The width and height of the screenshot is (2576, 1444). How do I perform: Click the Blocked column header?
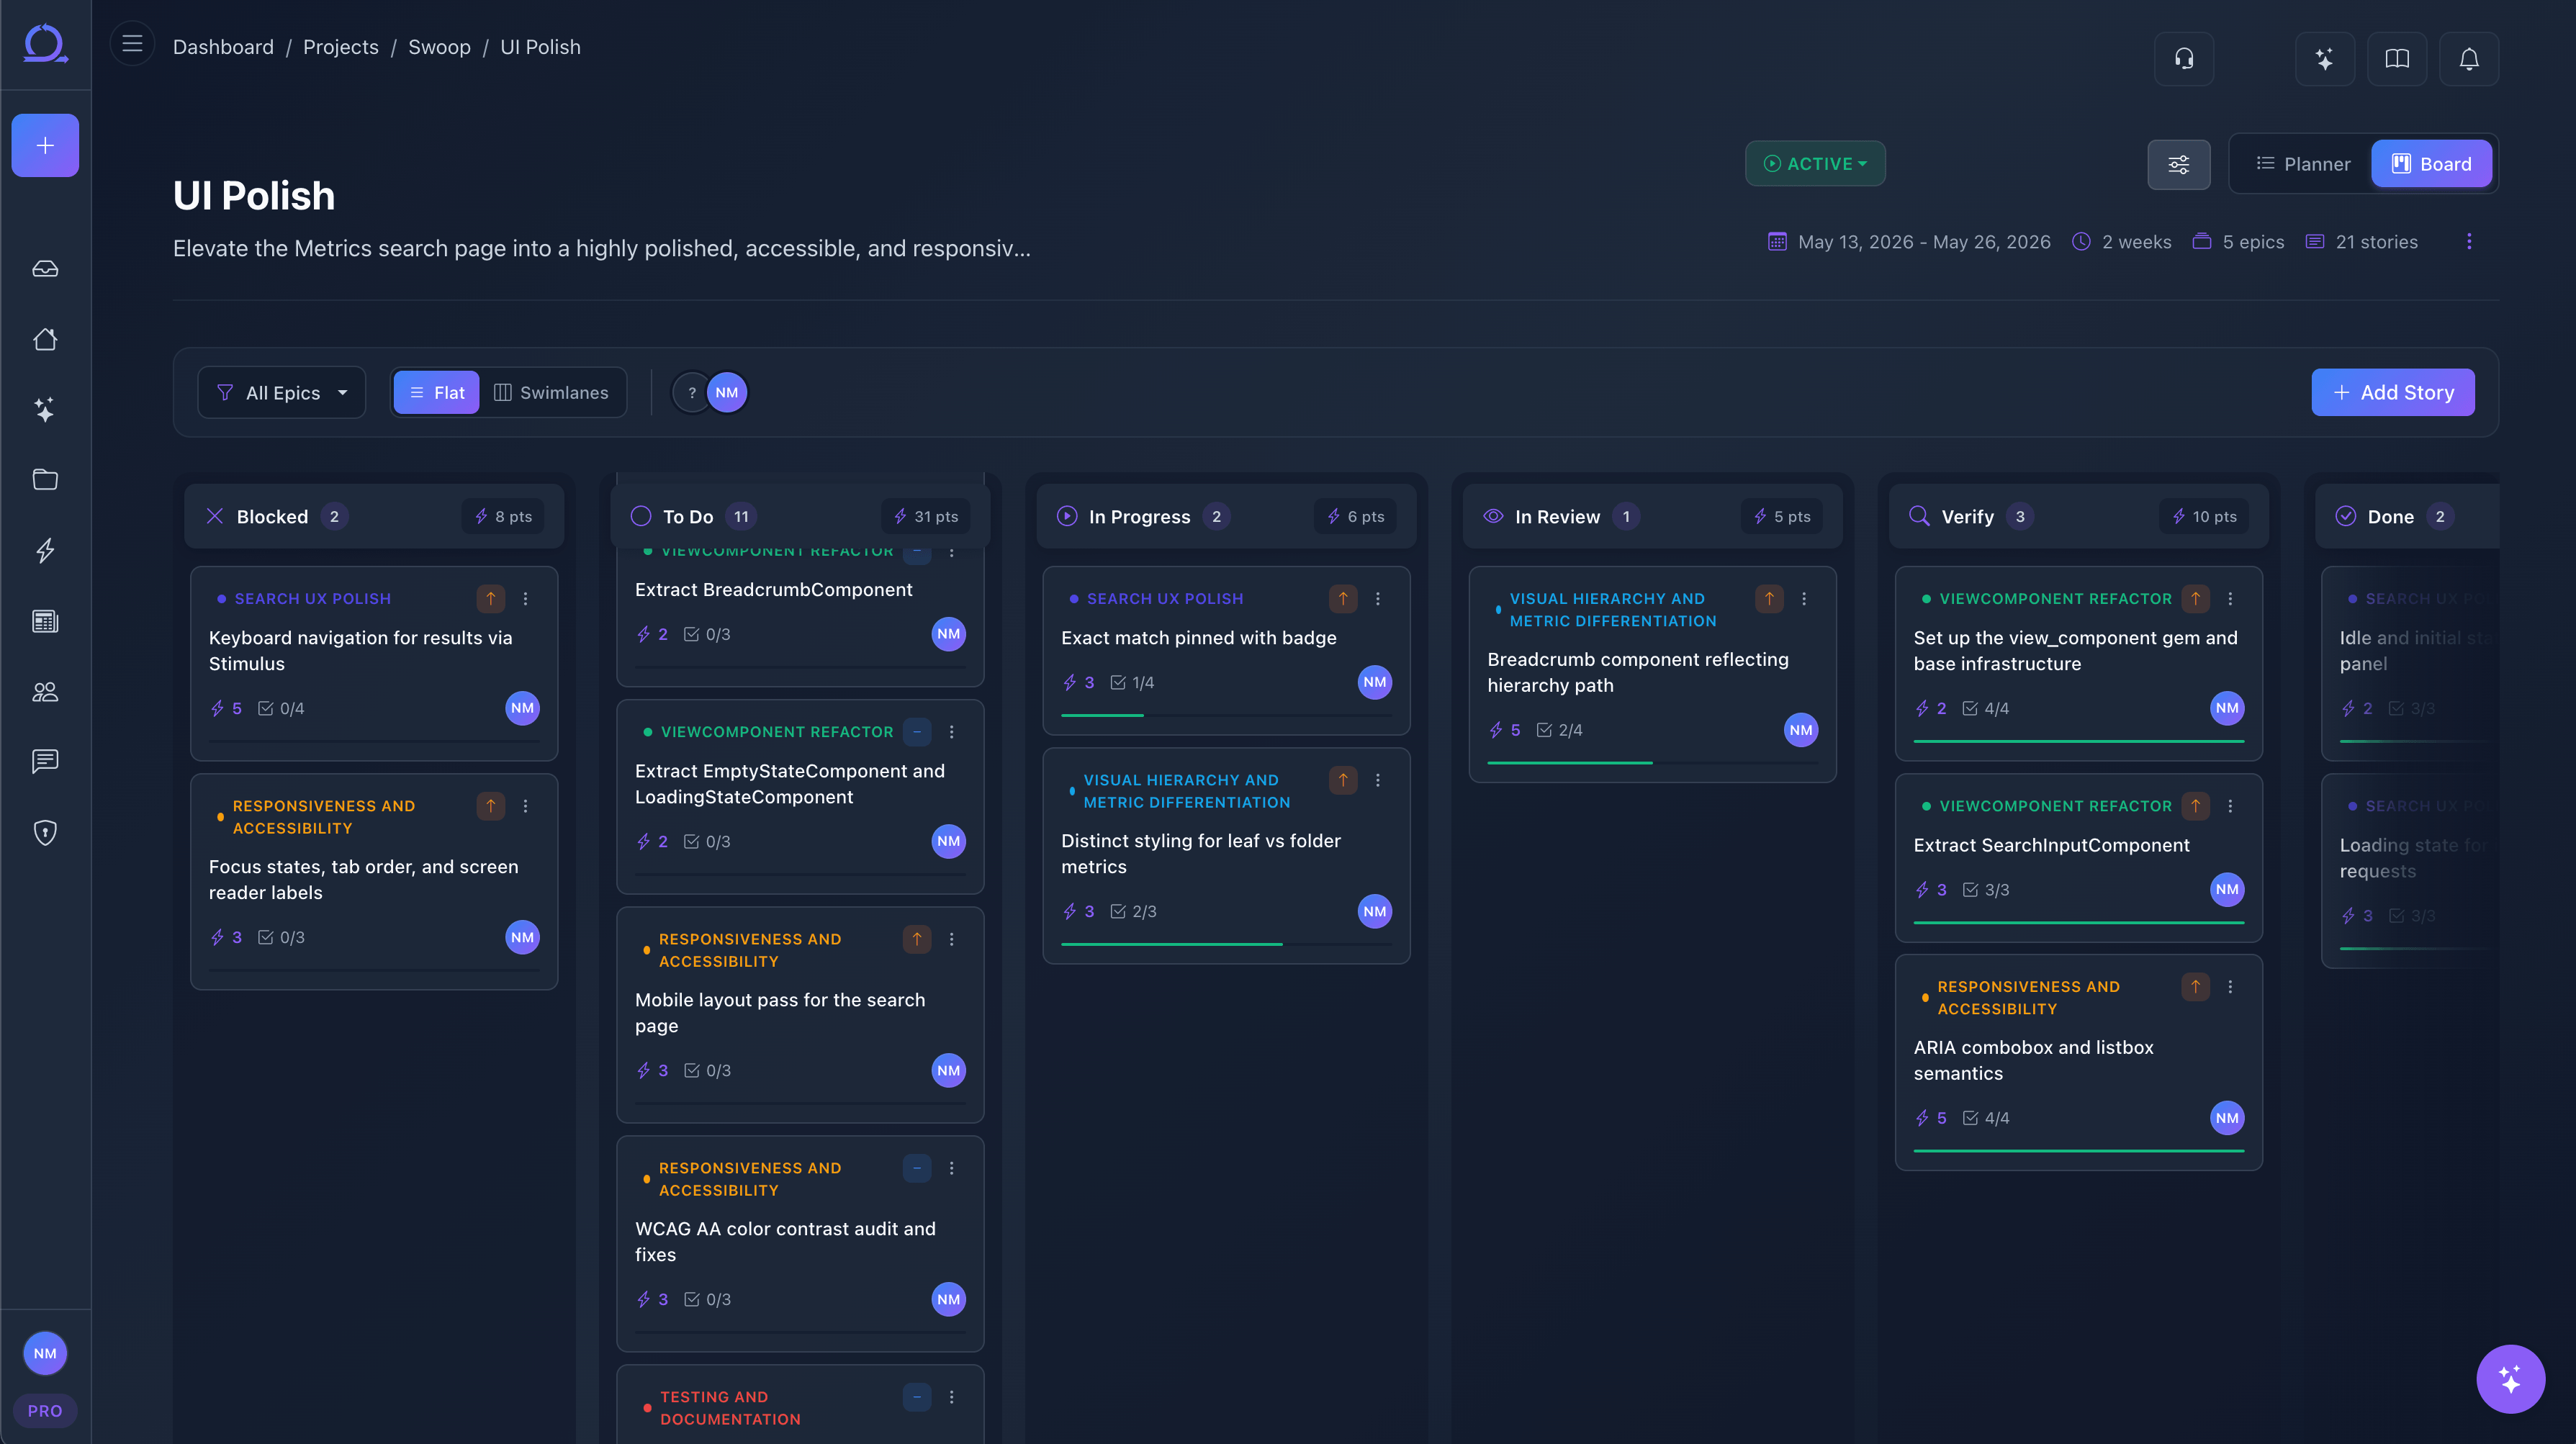click(x=374, y=516)
